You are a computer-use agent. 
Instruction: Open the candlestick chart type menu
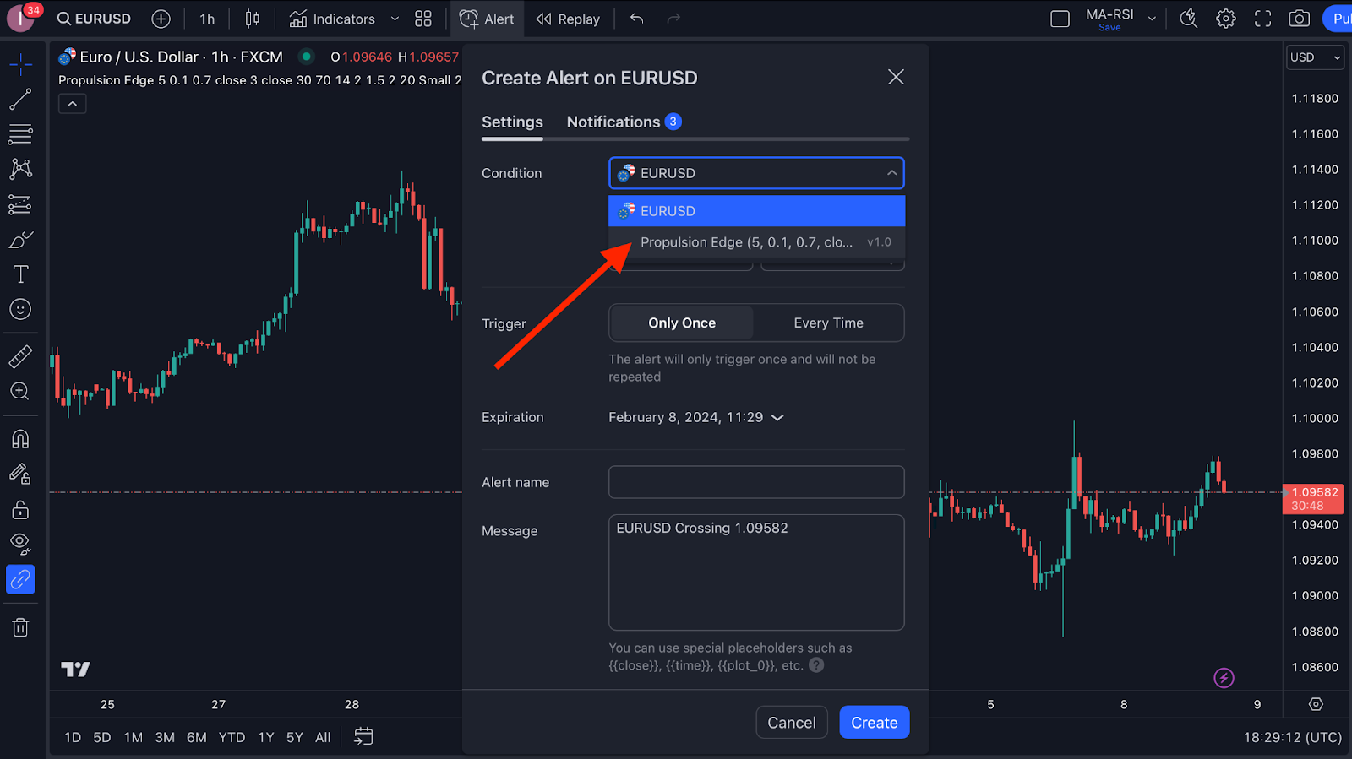(x=252, y=19)
